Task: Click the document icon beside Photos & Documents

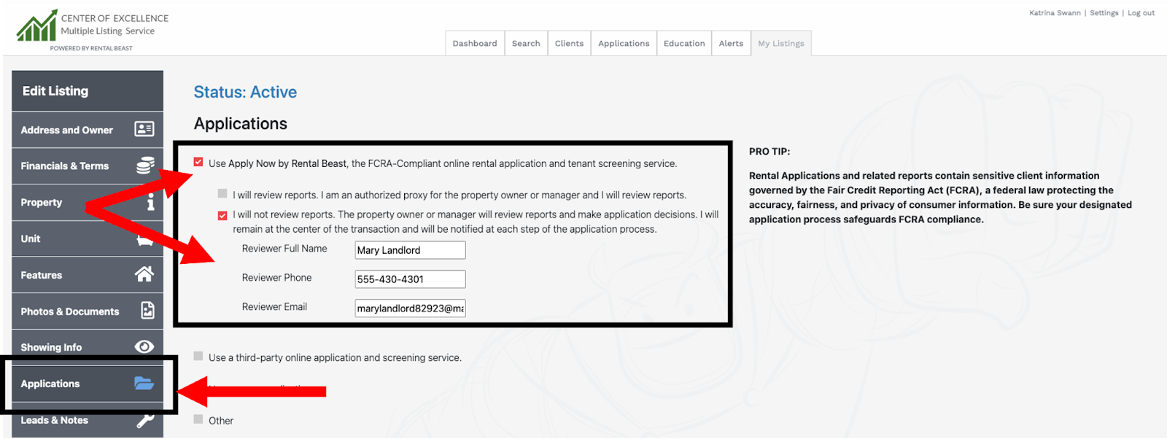Action: [x=147, y=311]
